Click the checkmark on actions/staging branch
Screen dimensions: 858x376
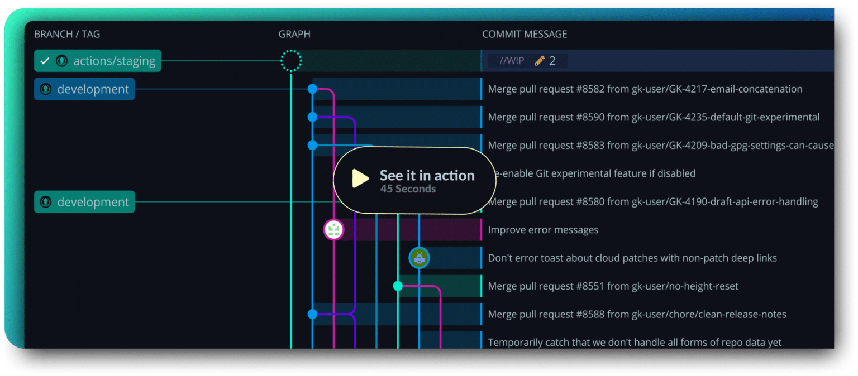tap(45, 61)
